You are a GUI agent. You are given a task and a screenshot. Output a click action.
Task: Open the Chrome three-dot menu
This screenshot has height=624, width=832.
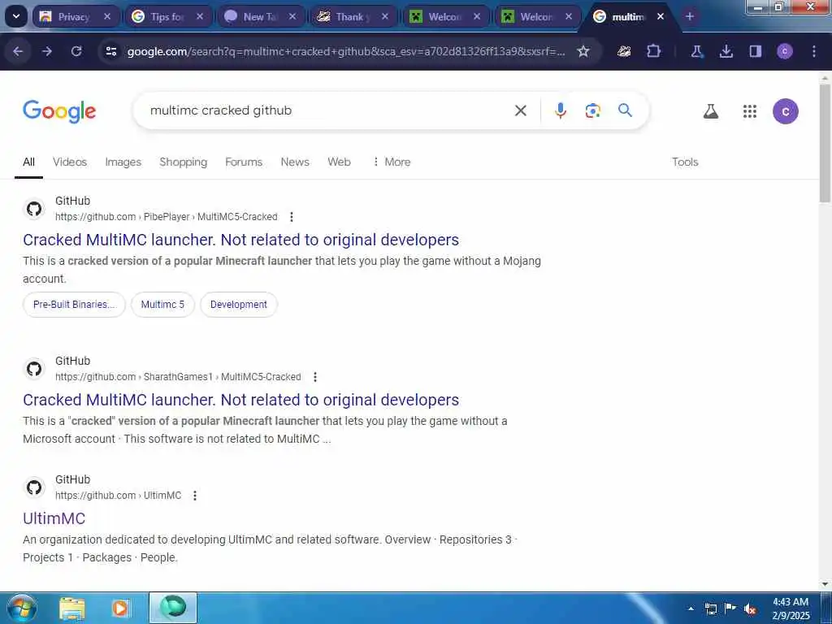click(814, 51)
